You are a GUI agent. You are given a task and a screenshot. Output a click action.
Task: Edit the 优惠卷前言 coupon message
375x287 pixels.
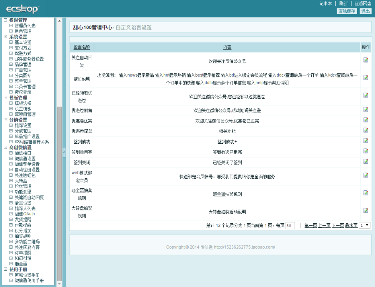click(366, 110)
